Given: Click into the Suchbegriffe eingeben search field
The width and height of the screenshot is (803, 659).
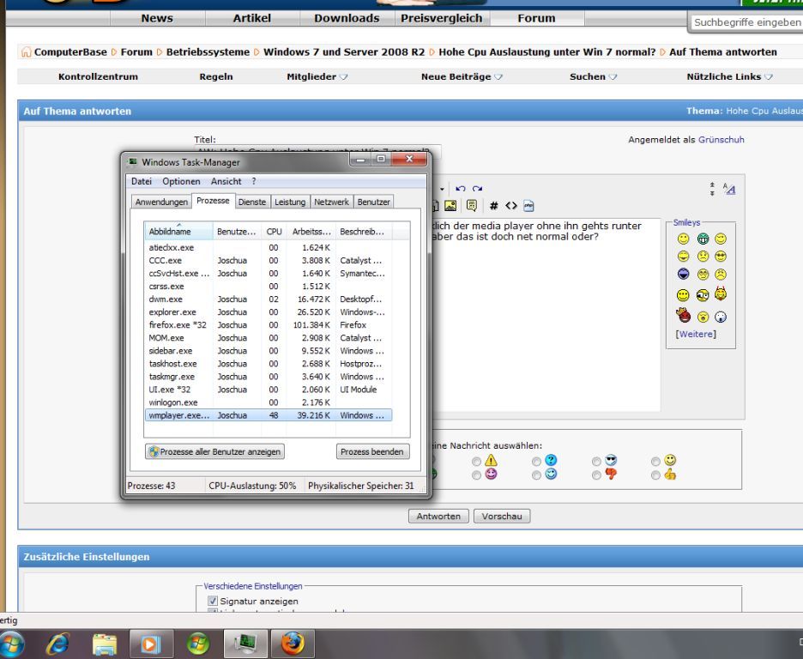Looking at the screenshot, I should point(746,22).
